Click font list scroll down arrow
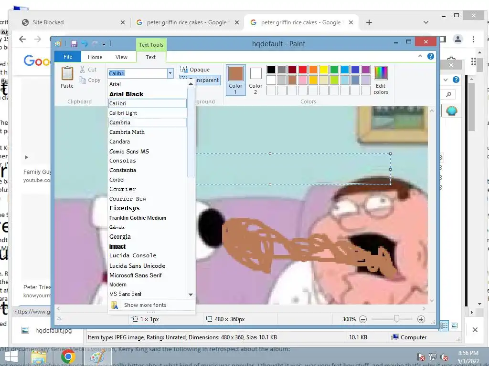Image resolution: width=489 pixels, height=366 pixels. point(191,295)
